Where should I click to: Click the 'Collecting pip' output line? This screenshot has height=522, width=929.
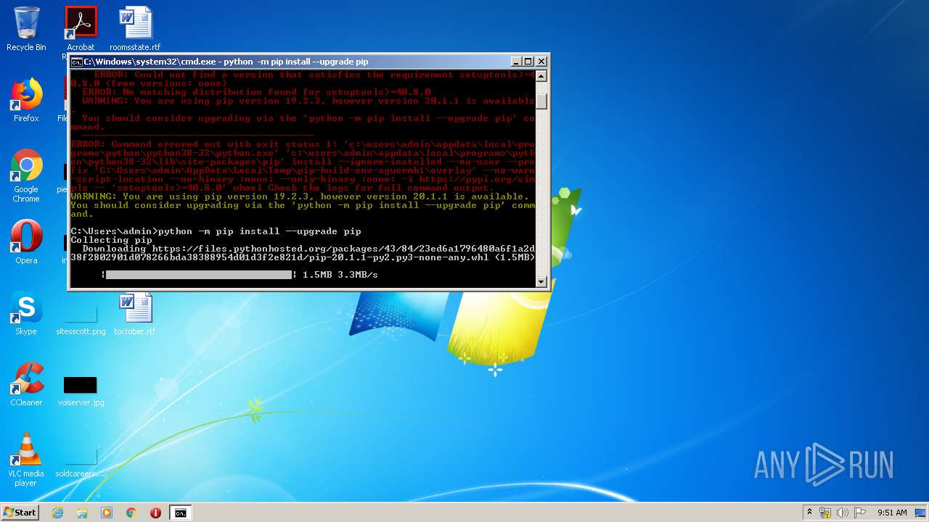tap(112, 240)
